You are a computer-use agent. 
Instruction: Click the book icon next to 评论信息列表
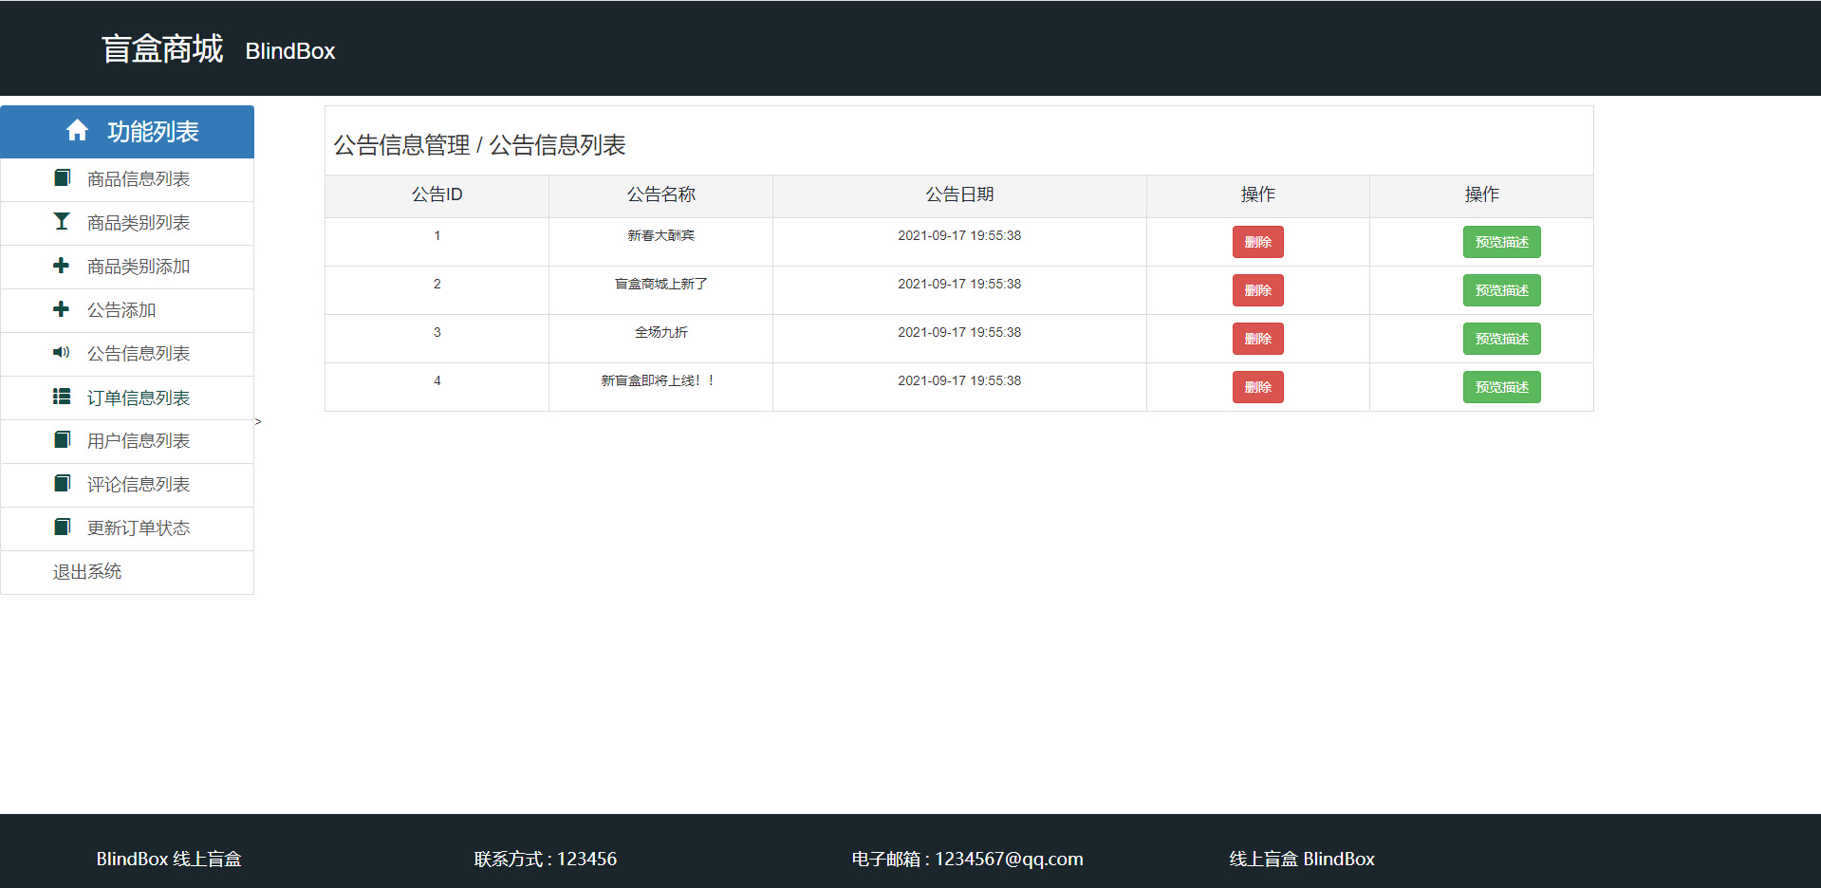[62, 483]
